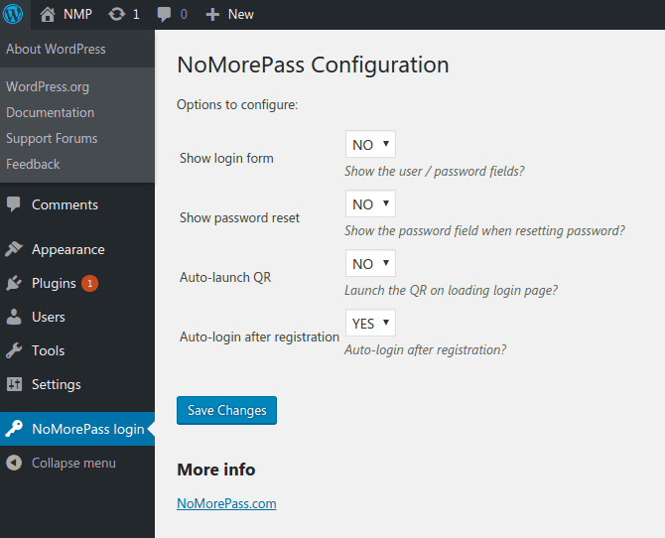Expand the Show login form dropdown
Screen dimensions: 665x538
[x=370, y=144]
